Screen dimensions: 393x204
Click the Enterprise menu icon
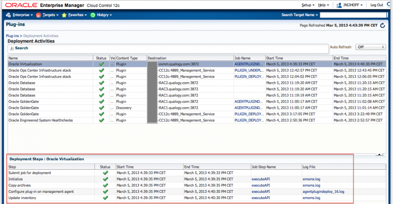pyautogui.click(x=8, y=15)
